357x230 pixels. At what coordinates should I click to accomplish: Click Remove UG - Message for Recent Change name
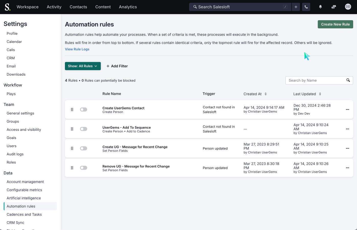tap(136, 166)
